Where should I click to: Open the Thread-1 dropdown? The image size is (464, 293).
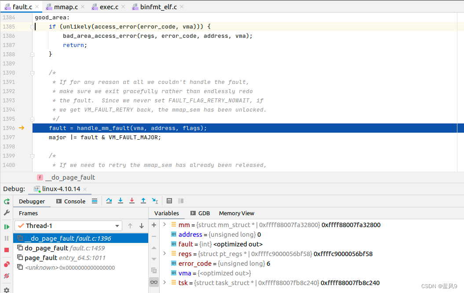(68, 226)
